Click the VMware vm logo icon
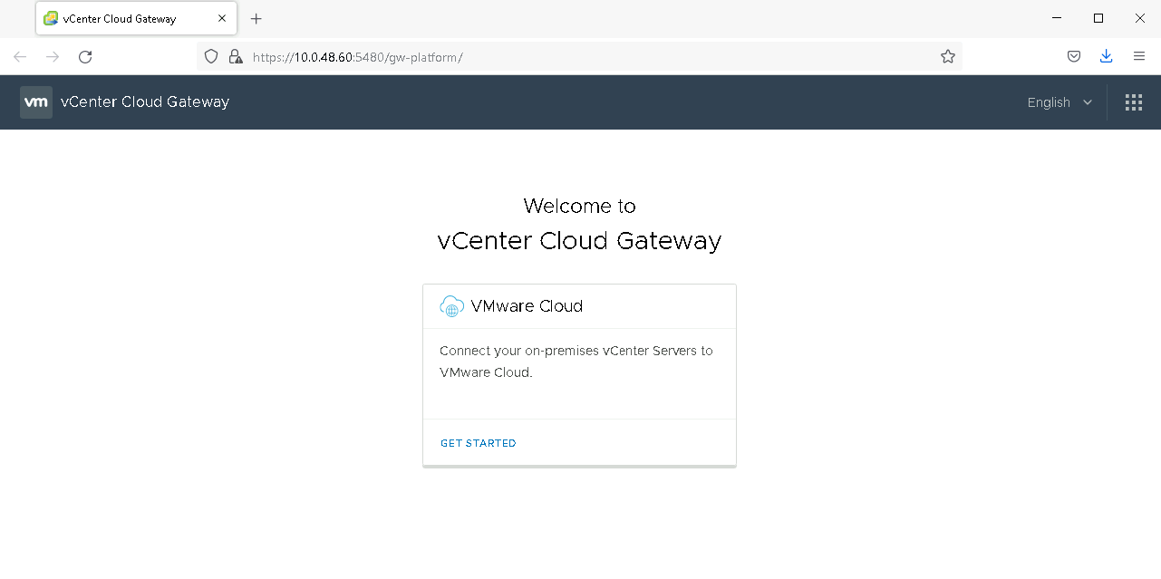The image size is (1161, 579). (36, 102)
